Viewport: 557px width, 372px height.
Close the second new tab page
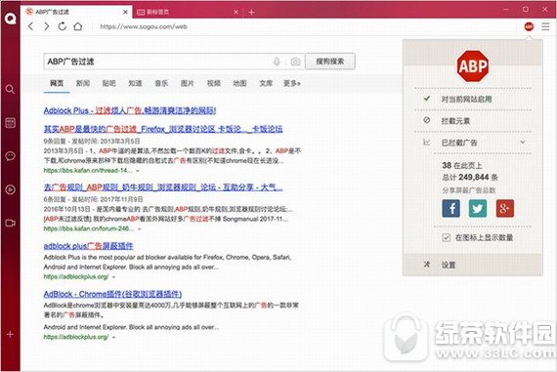[x=236, y=12]
